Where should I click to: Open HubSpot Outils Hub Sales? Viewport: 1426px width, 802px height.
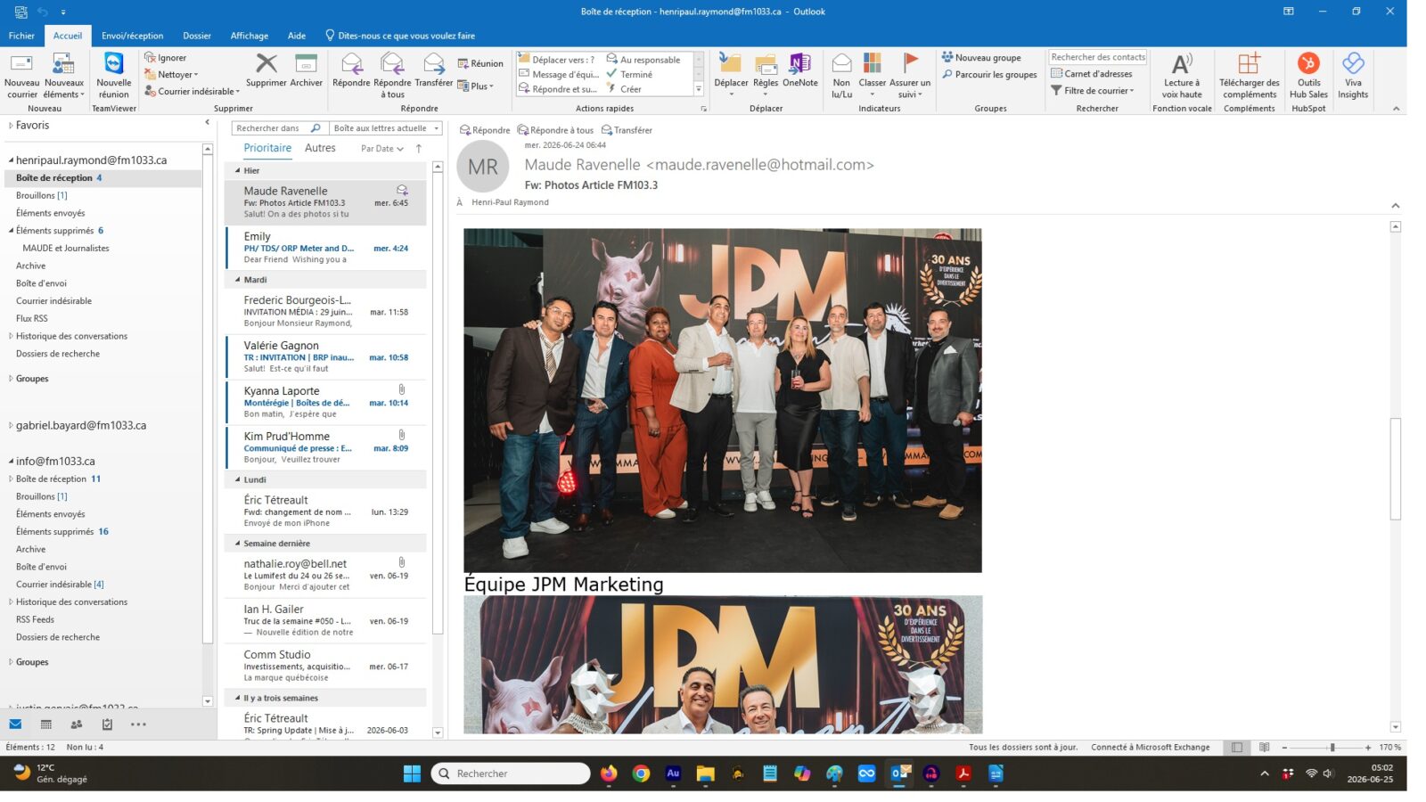(1308, 75)
